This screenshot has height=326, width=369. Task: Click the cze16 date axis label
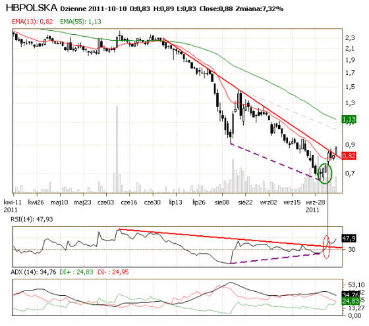pos(129,202)
